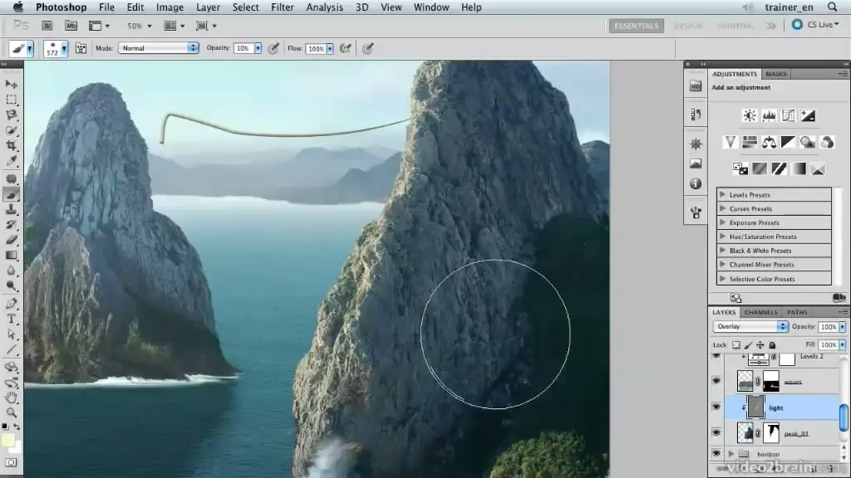Toggle airbrush mode next to Flow
Image resolution: width=851 pixels, height=478 pixels.
(x=345, y=48)
